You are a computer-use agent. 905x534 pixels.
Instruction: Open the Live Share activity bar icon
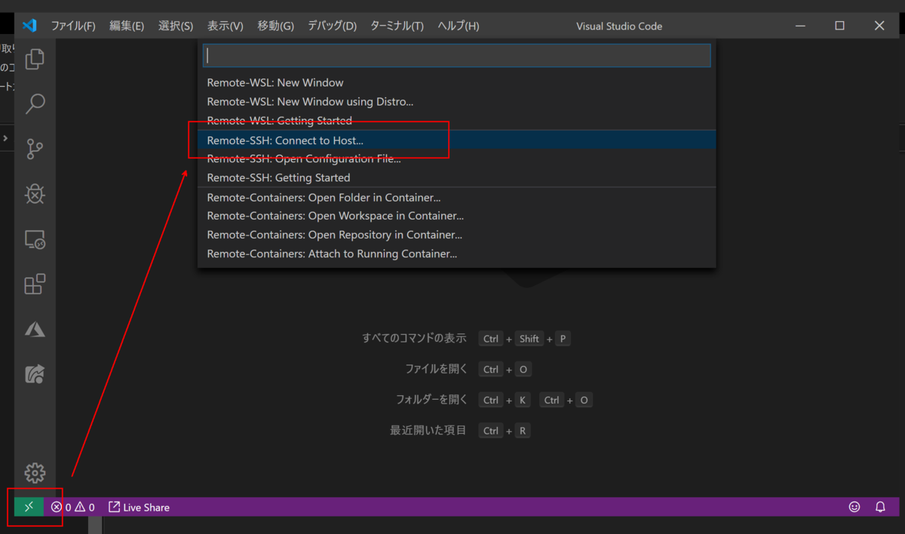coord(35,374)
